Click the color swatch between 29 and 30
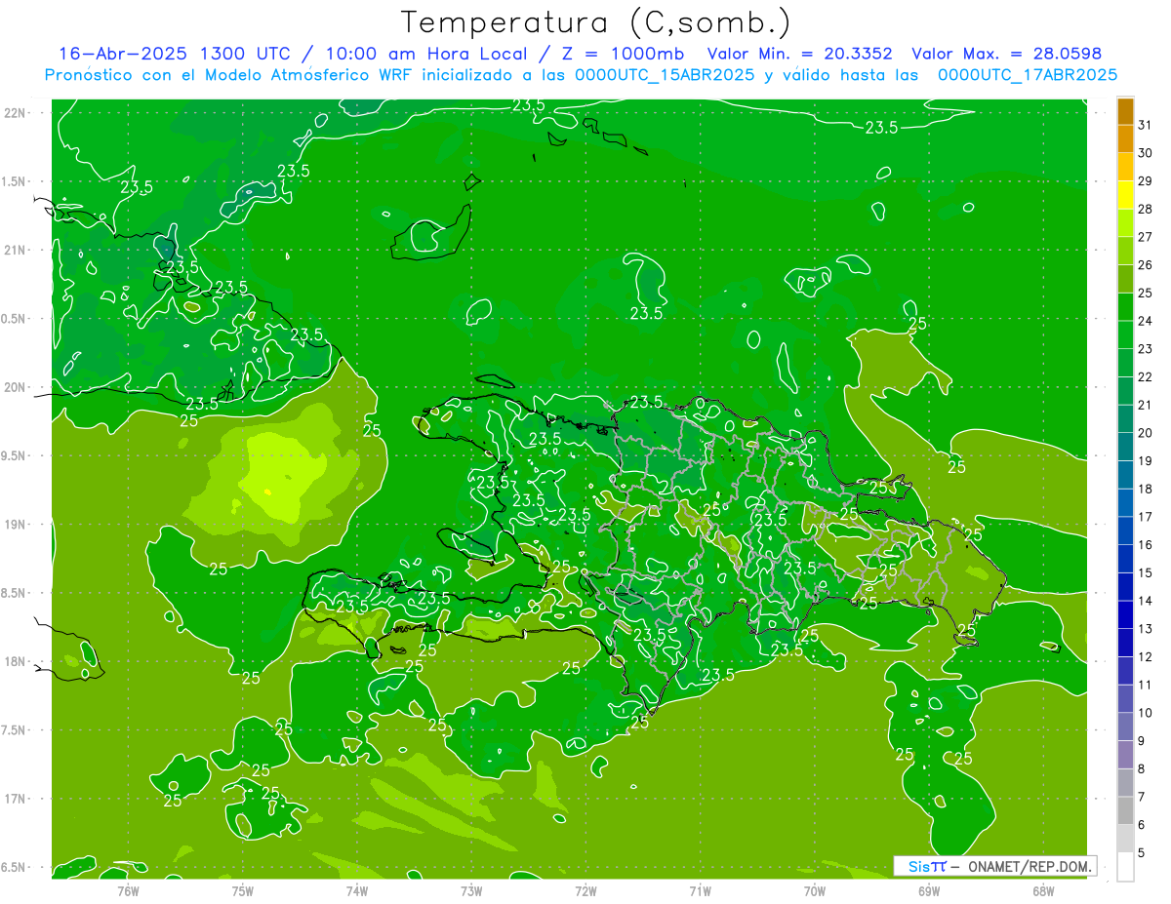 [1126, 167]
